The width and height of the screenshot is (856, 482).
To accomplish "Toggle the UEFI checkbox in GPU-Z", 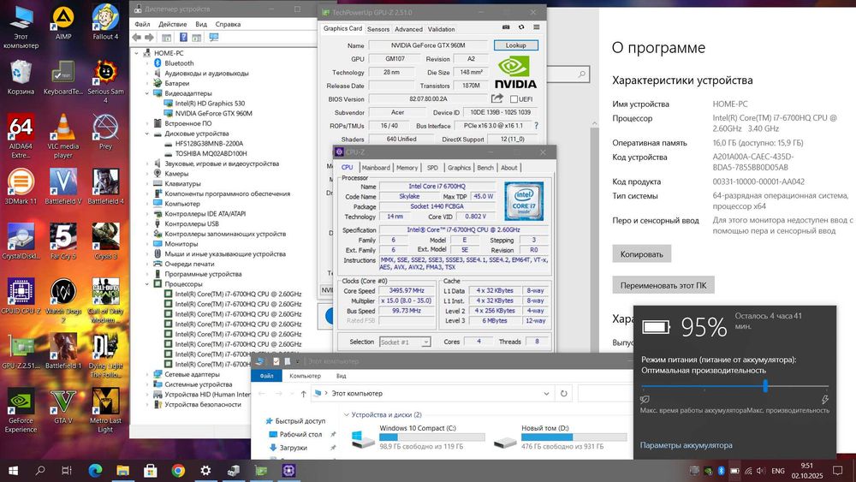I will click(x=514, y=98).
